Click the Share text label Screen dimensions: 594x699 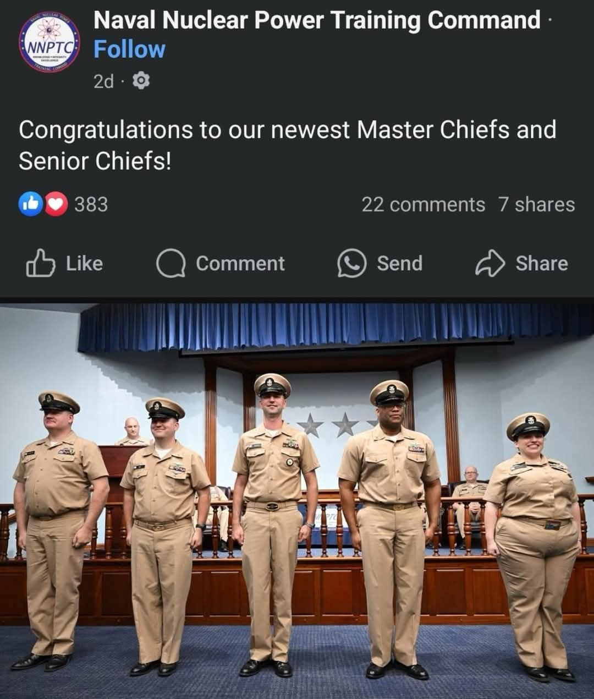pos(541,263)
